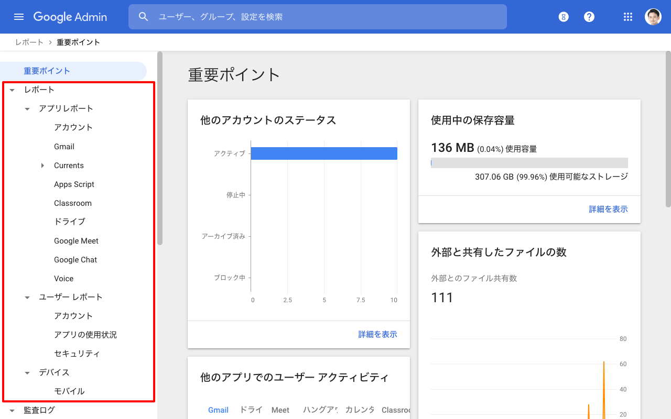Click the 外部と共有したファイルの数 title

[499, 252]
